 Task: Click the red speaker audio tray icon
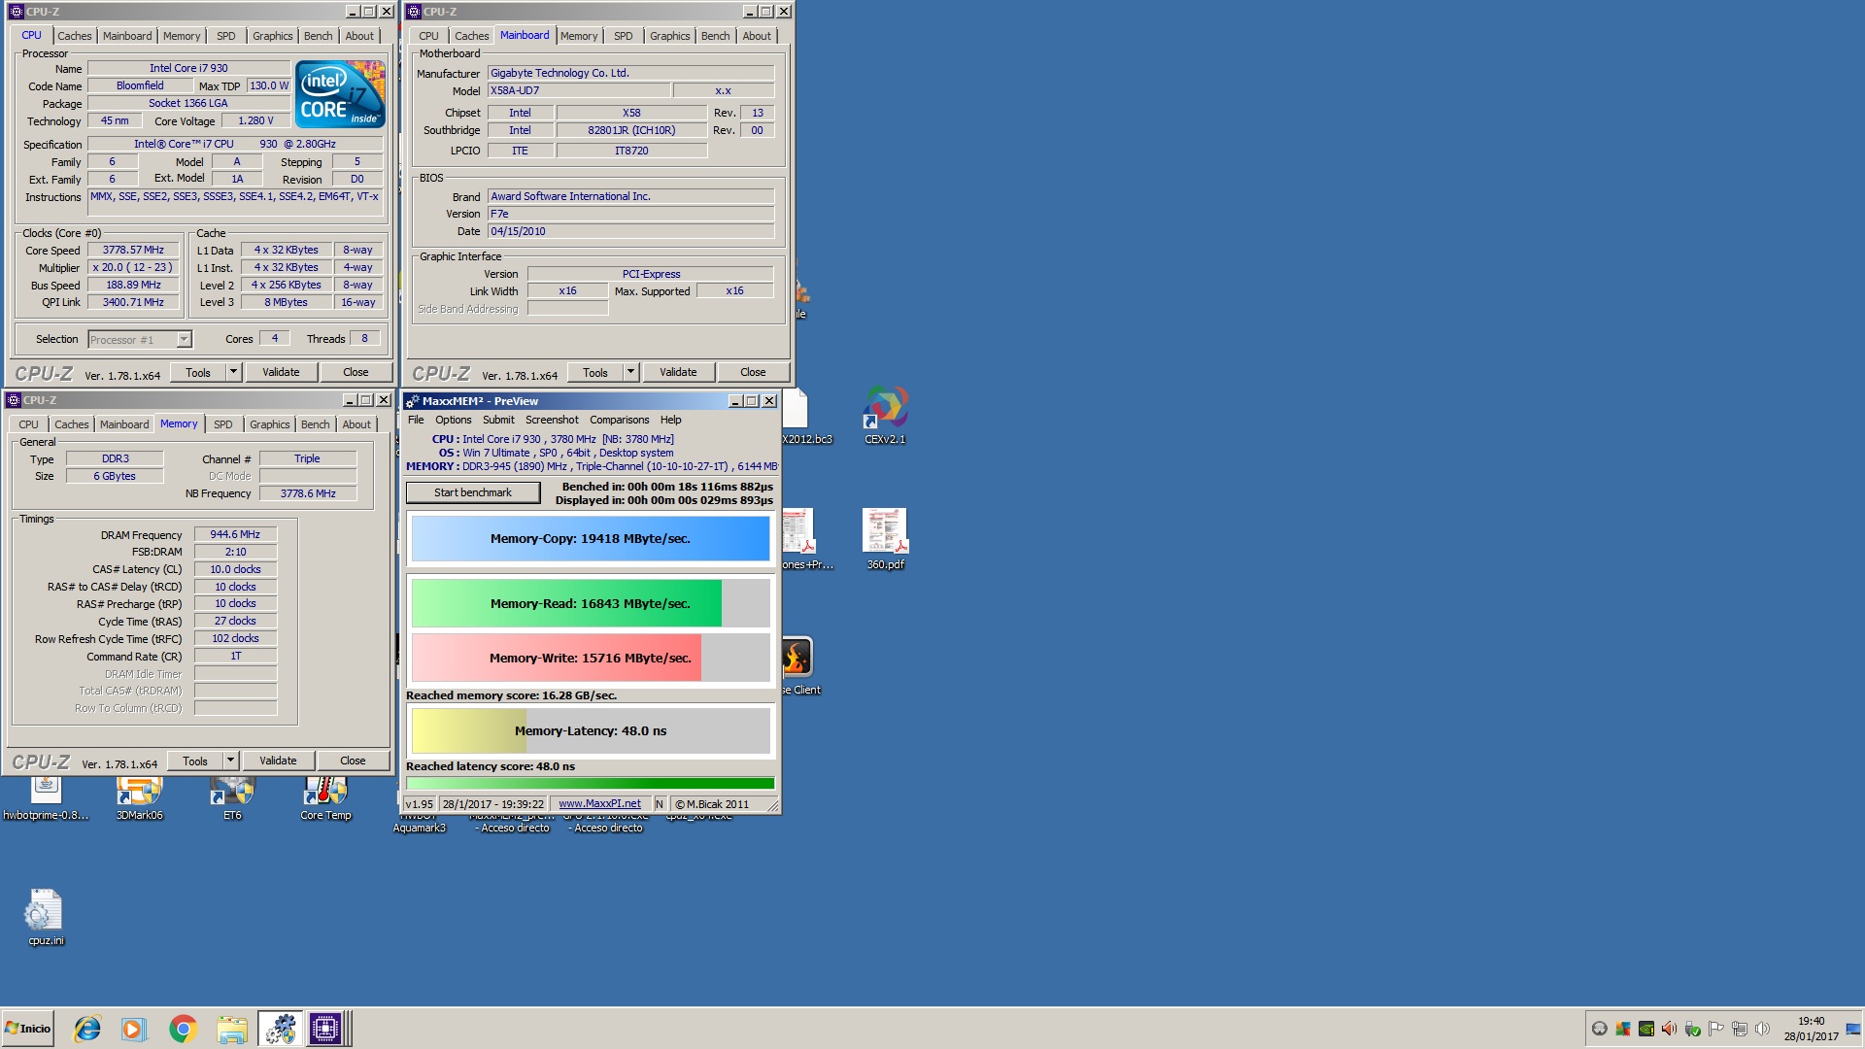1669,1029
